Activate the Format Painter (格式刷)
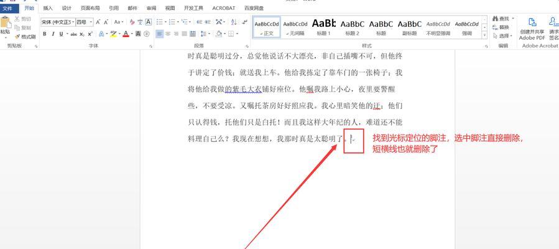Viewport: 559px width, 249px height. pyautogui.click(x=25, y=36)
